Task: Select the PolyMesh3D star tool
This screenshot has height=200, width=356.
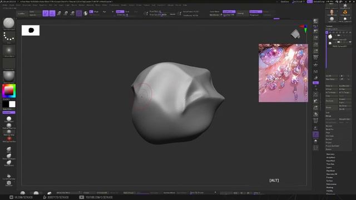Action: click(345, 6)
